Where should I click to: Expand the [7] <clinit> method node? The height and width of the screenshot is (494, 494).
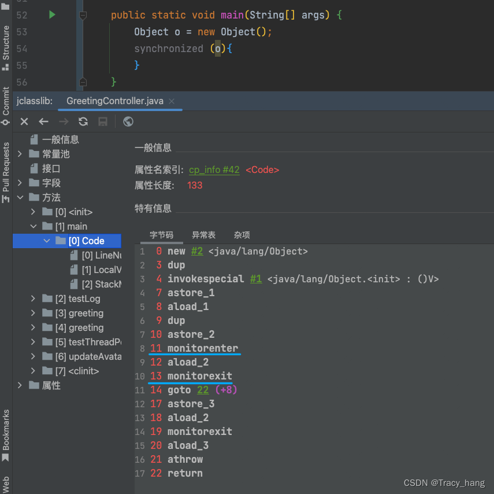click(33, 371)
